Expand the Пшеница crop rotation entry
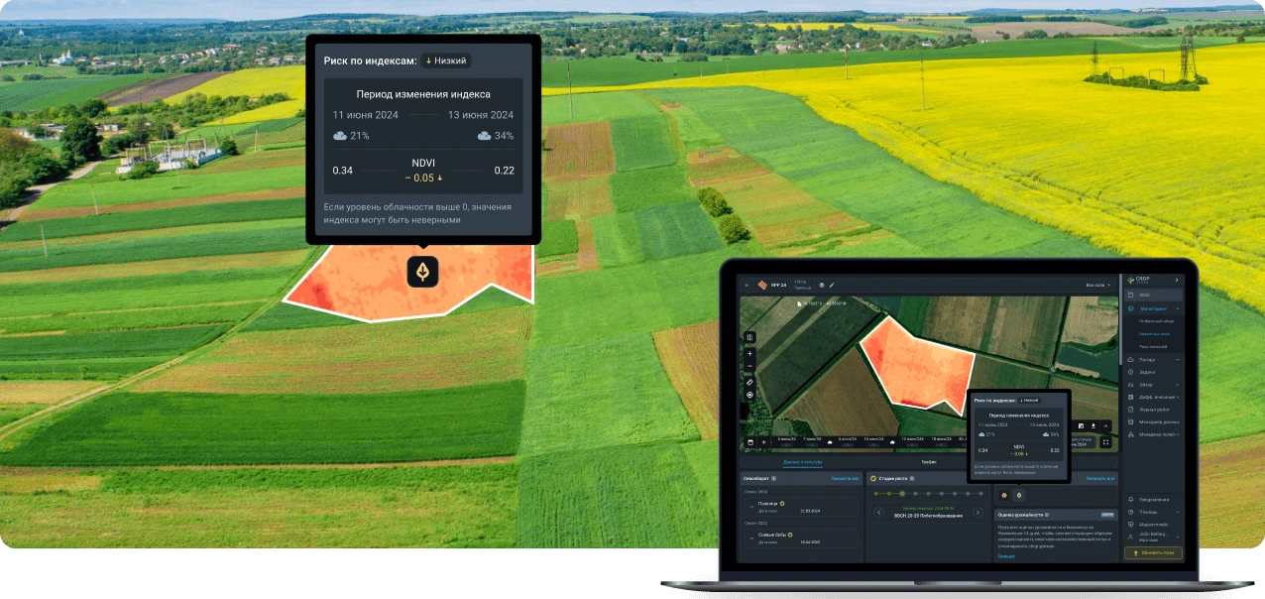 (751, 507)
